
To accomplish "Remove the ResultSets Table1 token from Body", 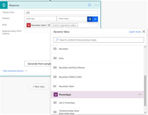I will coord(49,25).
